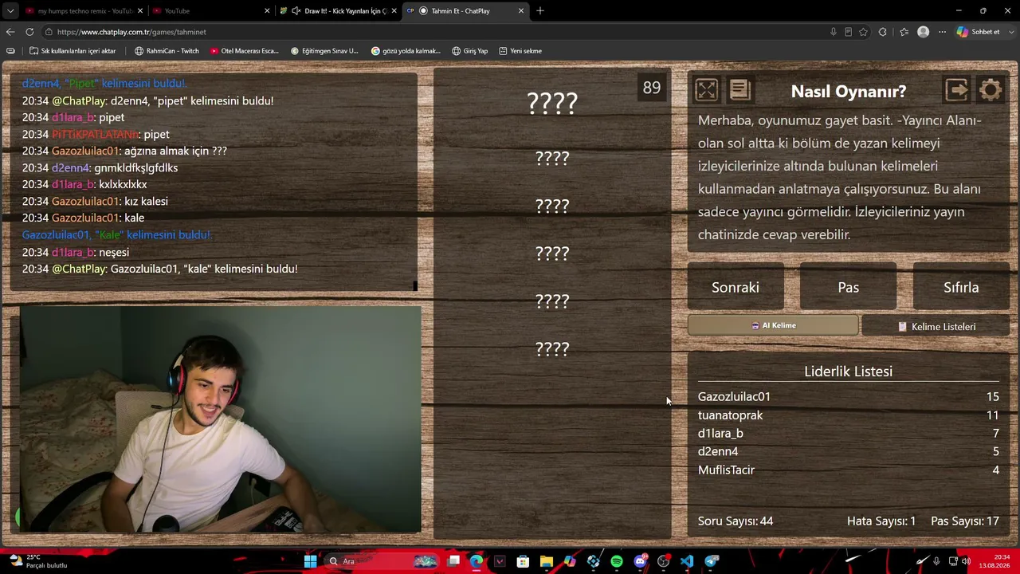Click the Sonraki button
The width and height of the screenshot is (1020, 574).
point(736,287)
